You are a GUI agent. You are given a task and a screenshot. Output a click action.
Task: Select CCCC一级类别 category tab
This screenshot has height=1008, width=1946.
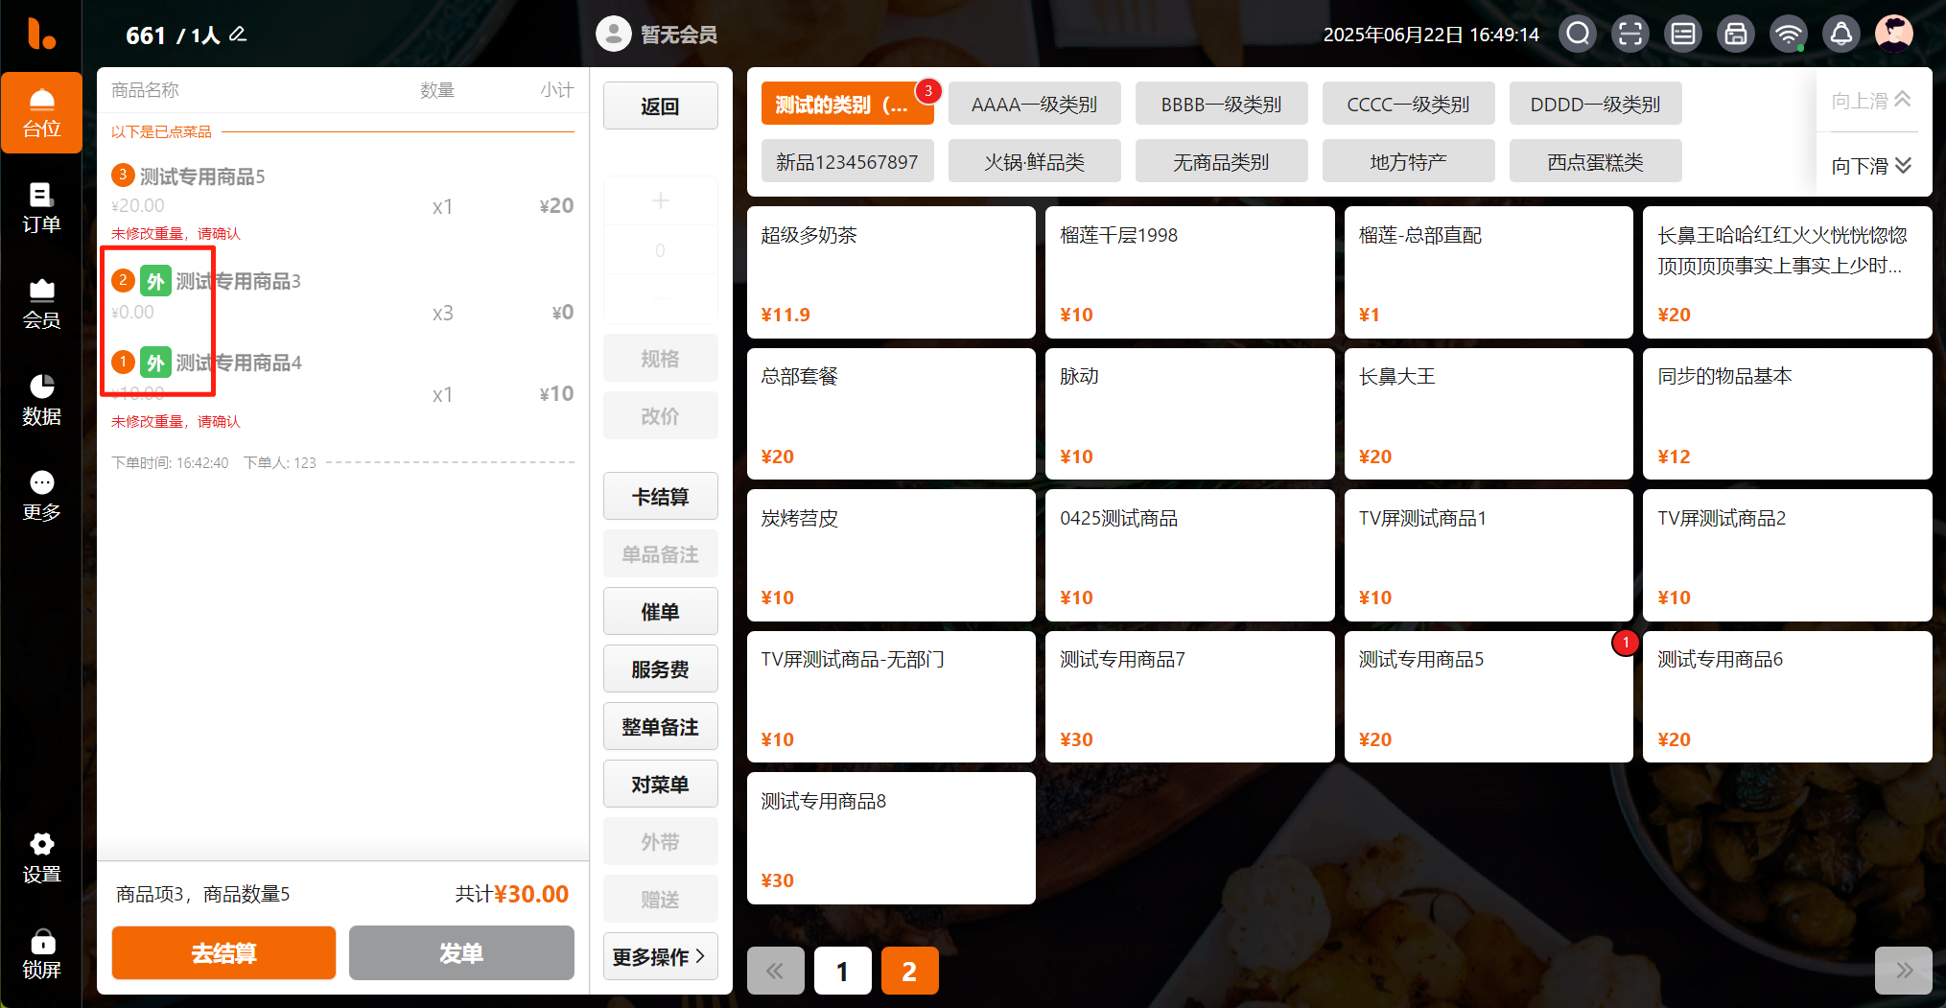(1408, 104)
